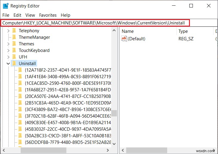Click folder icon of {2B51C83A-465D key
218x154 pixels.
tap(20, 103)
